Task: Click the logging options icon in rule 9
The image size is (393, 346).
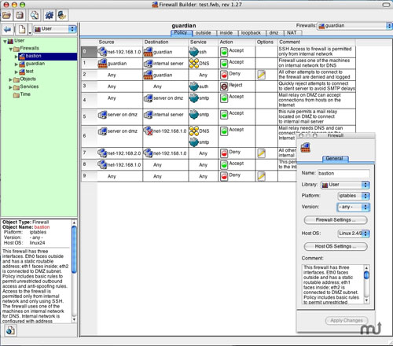Action: click(x=261, y=176)
